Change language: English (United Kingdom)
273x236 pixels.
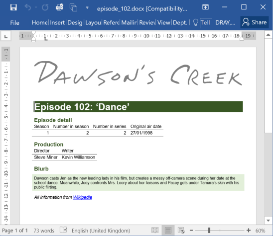point(101,231)
